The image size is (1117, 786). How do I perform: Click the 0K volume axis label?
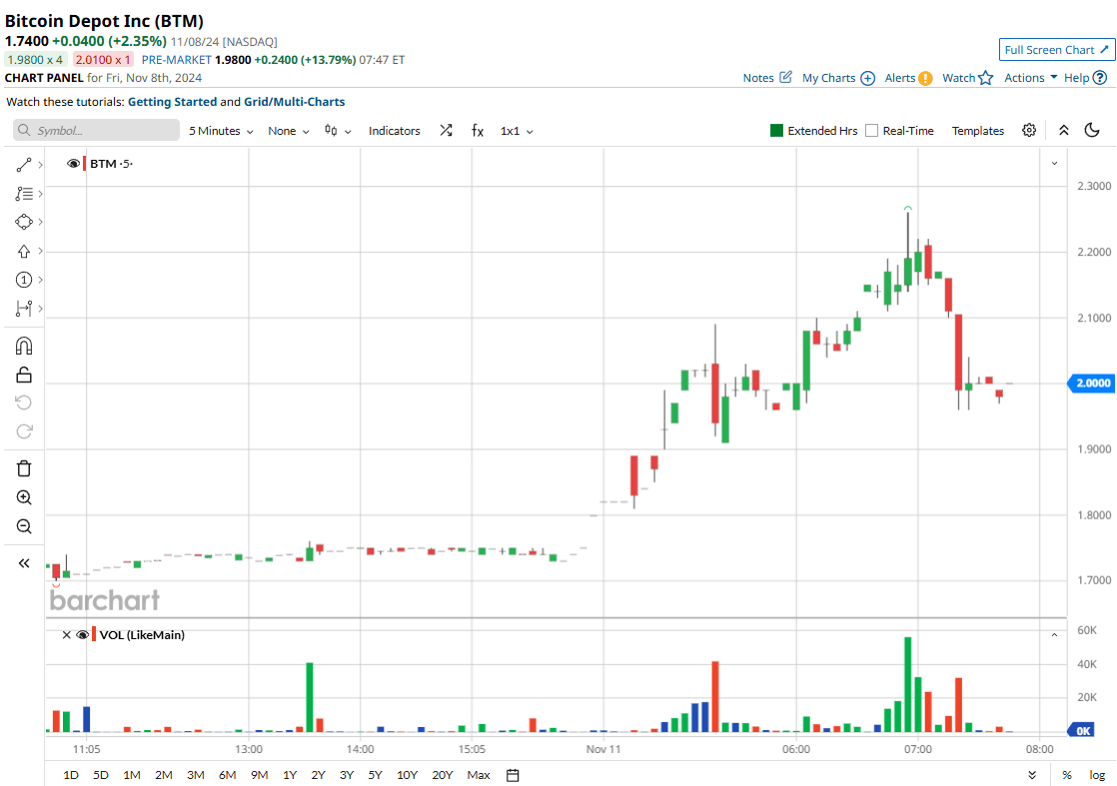point(1081,730)
